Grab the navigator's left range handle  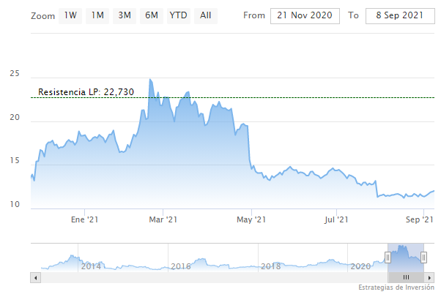click(x=388, y=257)
